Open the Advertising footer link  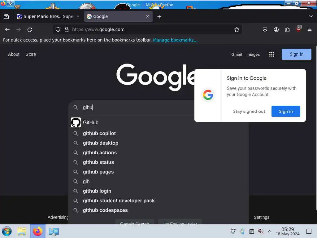(x=58, y=217)
